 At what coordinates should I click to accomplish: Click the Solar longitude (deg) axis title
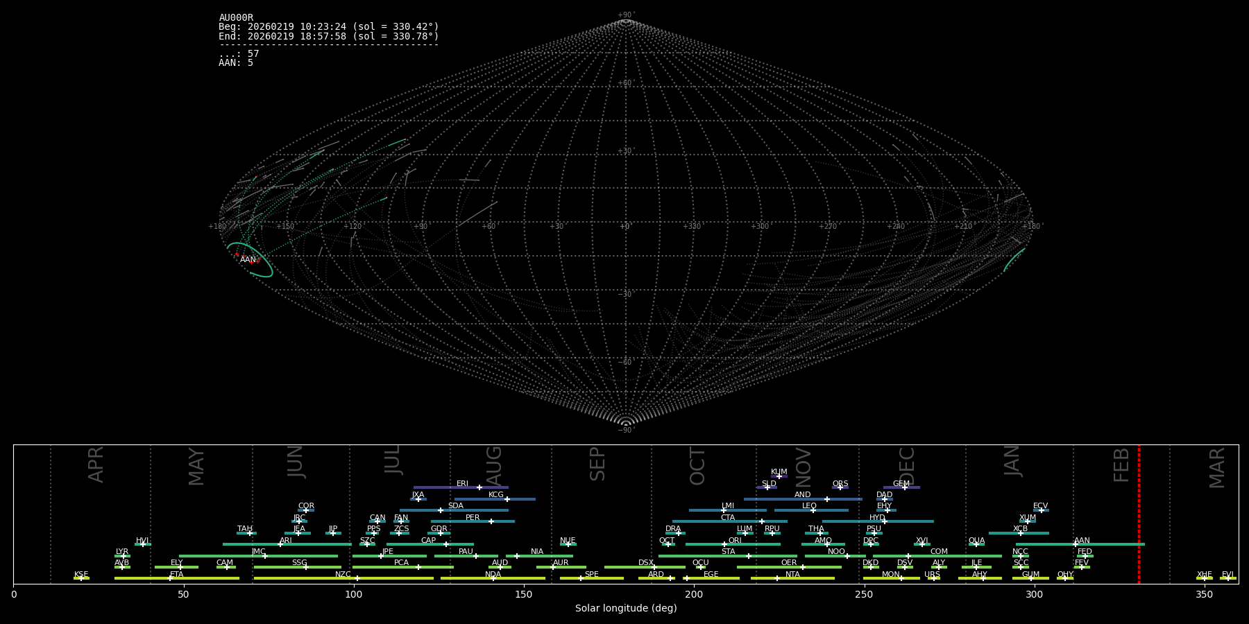pyautogui.click(x=625, y=609)
